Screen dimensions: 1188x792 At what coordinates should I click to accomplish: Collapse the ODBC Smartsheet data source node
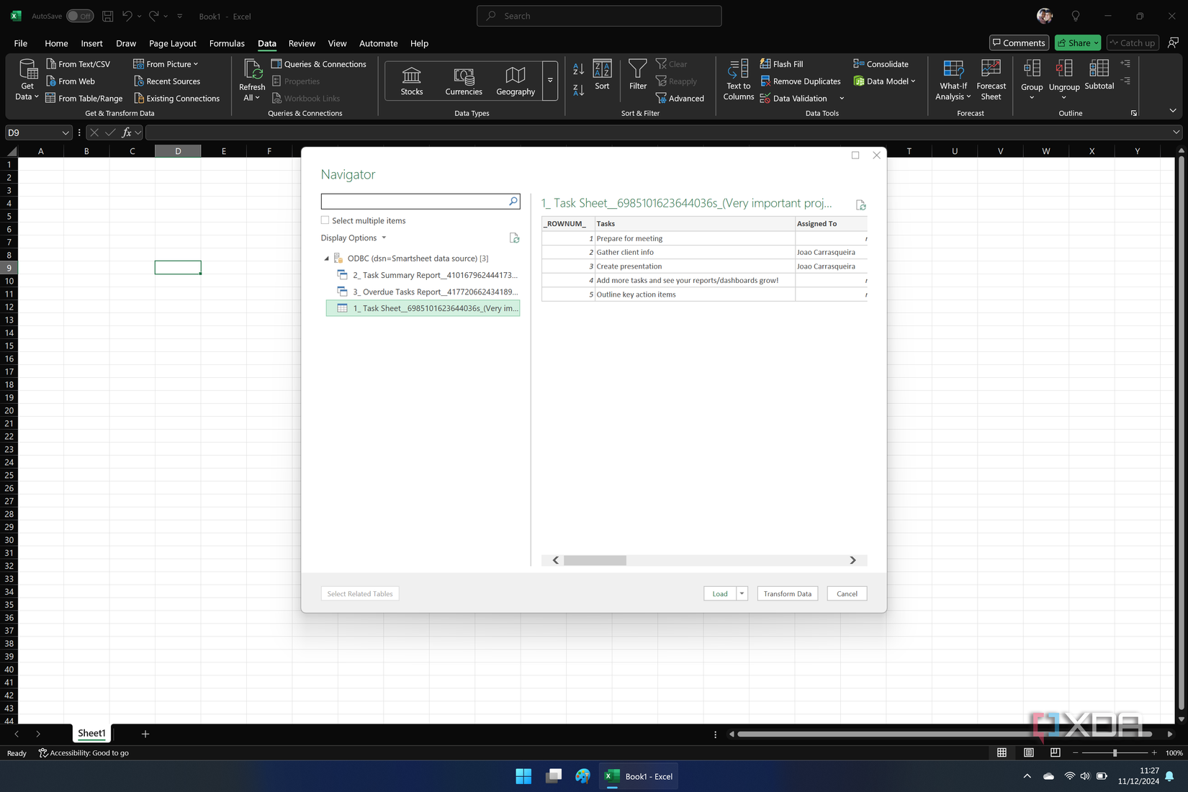(326, 258)
